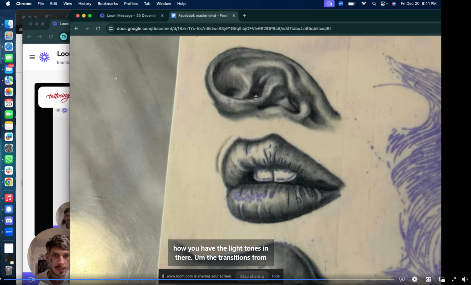Open a new Chrome tab

click(x=244, y=15)
